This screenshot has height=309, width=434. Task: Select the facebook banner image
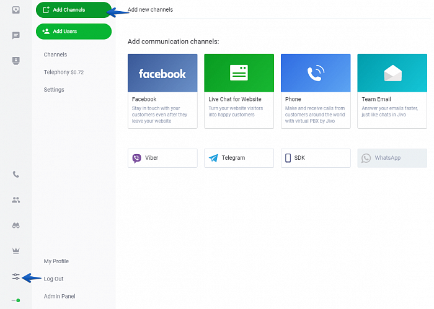[x=162, y=73]
